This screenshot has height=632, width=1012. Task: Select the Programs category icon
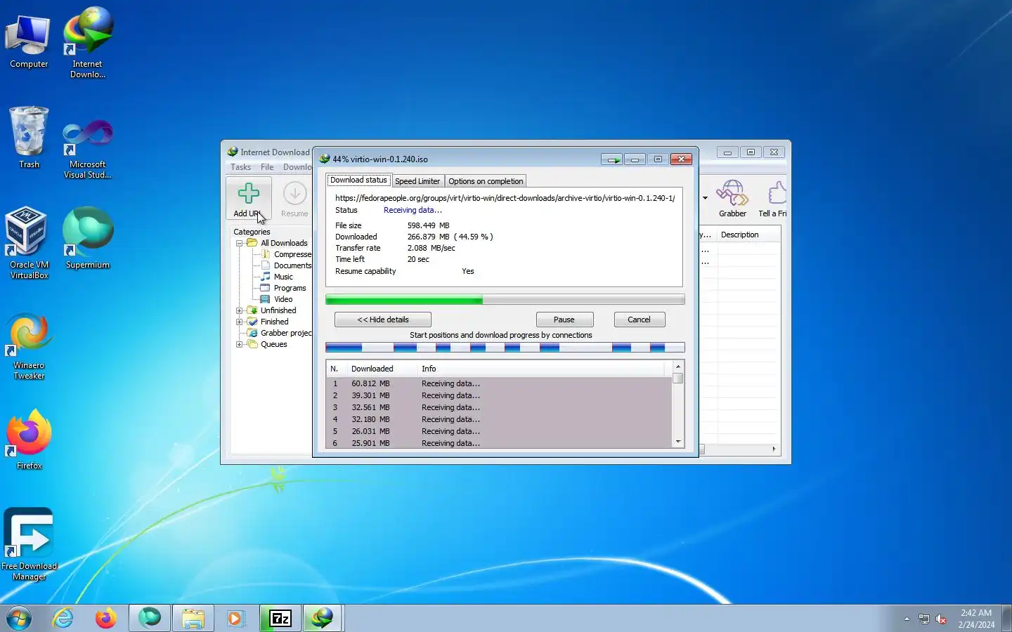tap(266, 288)
